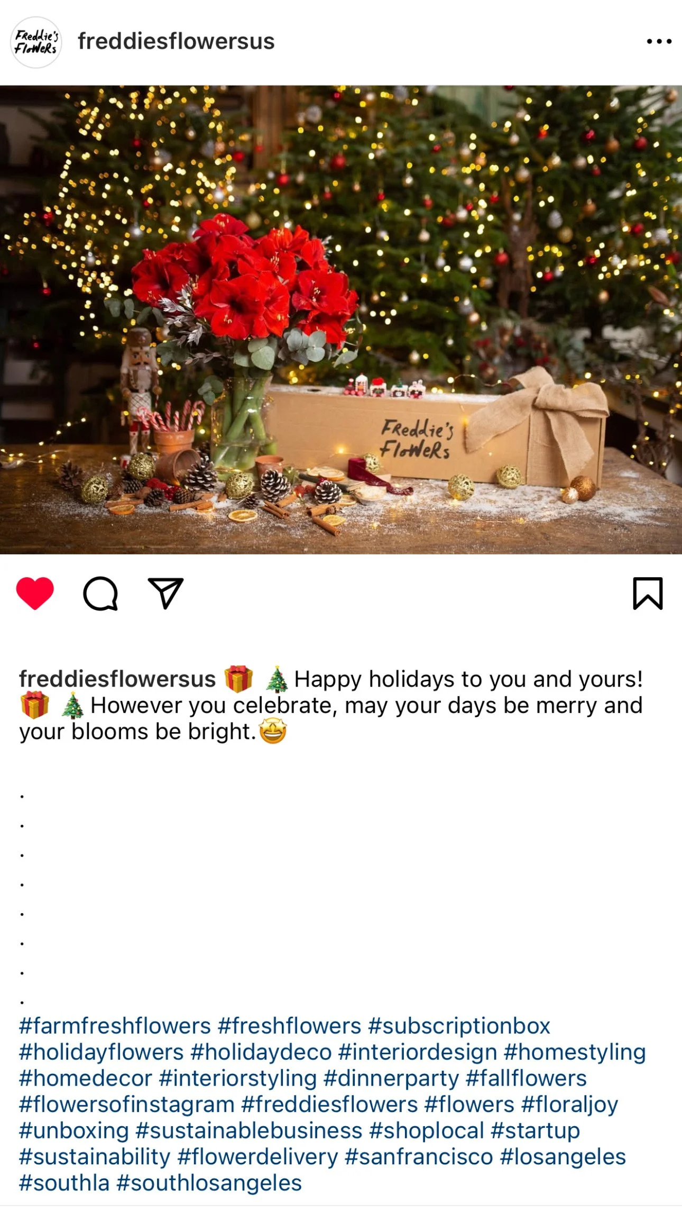The image size is (682, 1213).
Task: Open comments with speech bubble icon
Action: [100, 593]
